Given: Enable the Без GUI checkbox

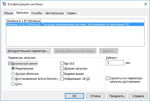Looking at the screenshot, I should (x=62, y=63).
